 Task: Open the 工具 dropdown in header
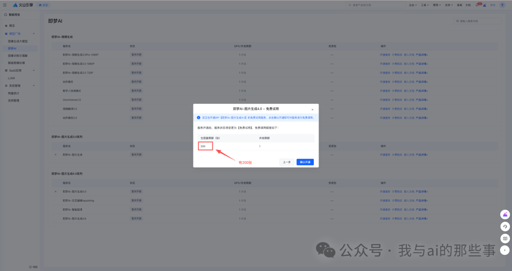[425, 5]
